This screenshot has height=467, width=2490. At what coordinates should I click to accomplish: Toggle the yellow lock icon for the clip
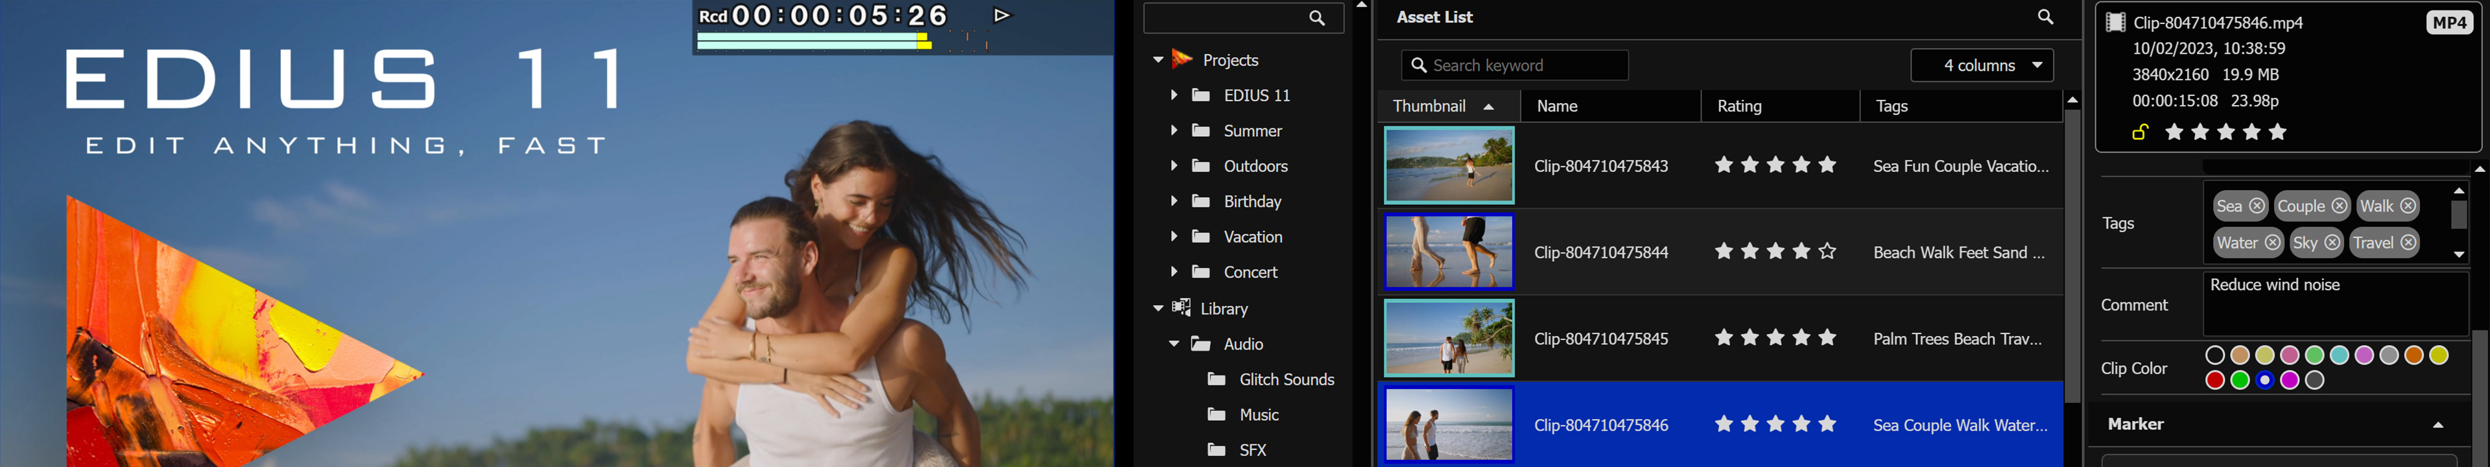tap(2140, 132)
